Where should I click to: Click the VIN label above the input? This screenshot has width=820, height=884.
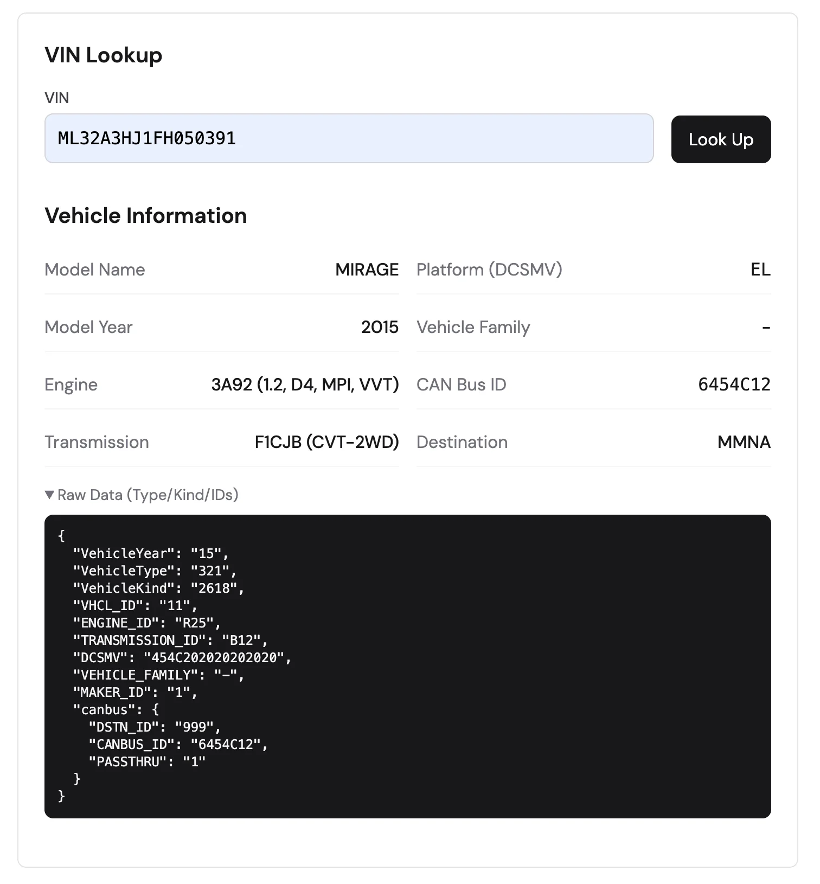57,98
